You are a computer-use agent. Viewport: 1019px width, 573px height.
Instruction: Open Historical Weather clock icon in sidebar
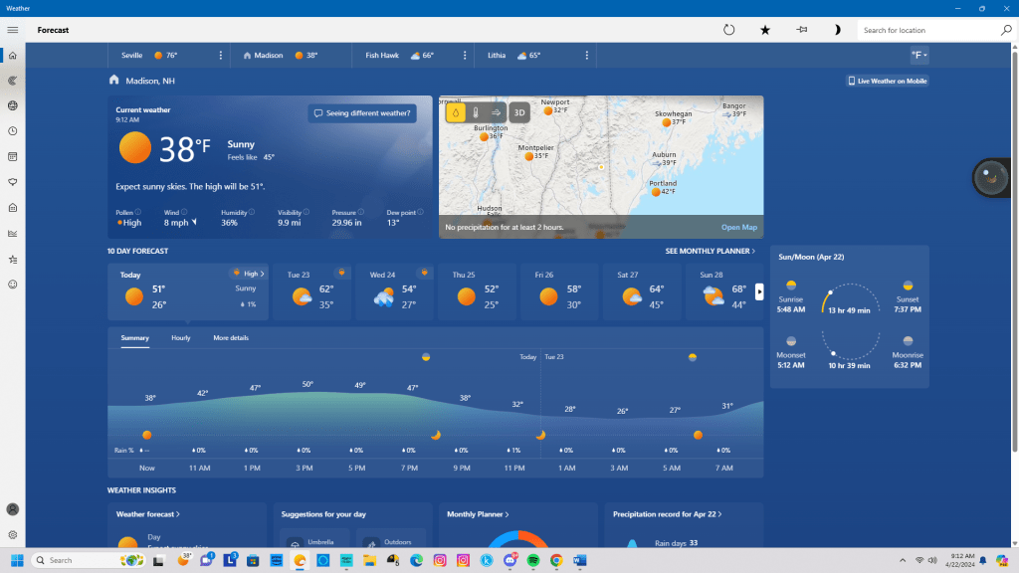tap(13, 131)
